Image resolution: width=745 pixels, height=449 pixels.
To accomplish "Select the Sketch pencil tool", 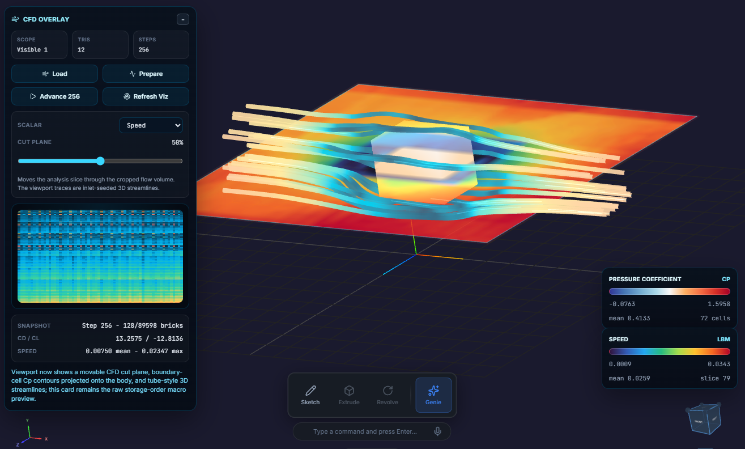I will (310, 395).
